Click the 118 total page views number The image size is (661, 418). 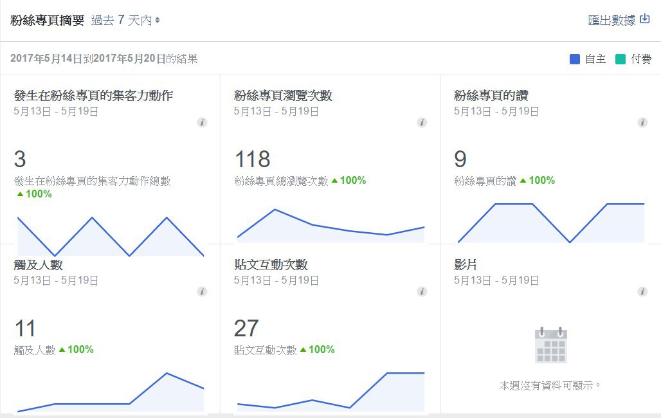[252, 159]
